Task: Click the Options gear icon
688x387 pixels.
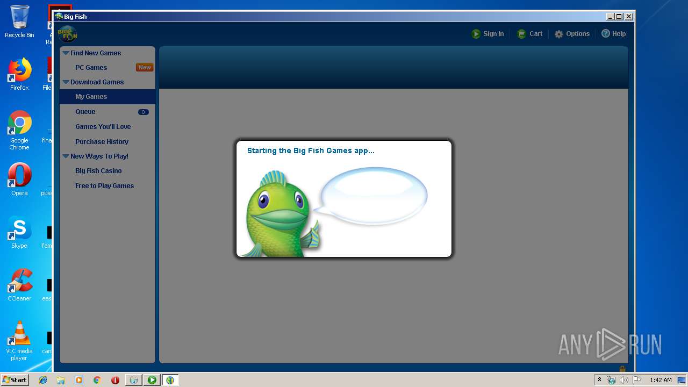Action: pyautogui.click(x=559, y=34)
